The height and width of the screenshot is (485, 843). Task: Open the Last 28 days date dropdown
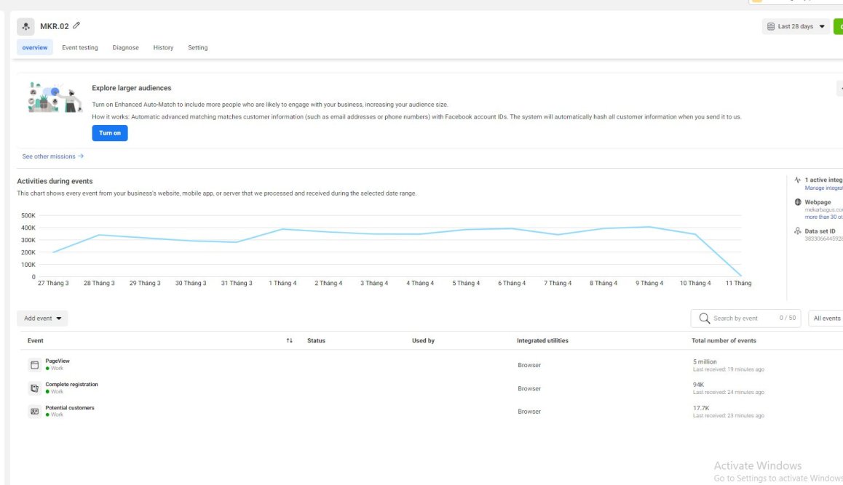(796, 26)
